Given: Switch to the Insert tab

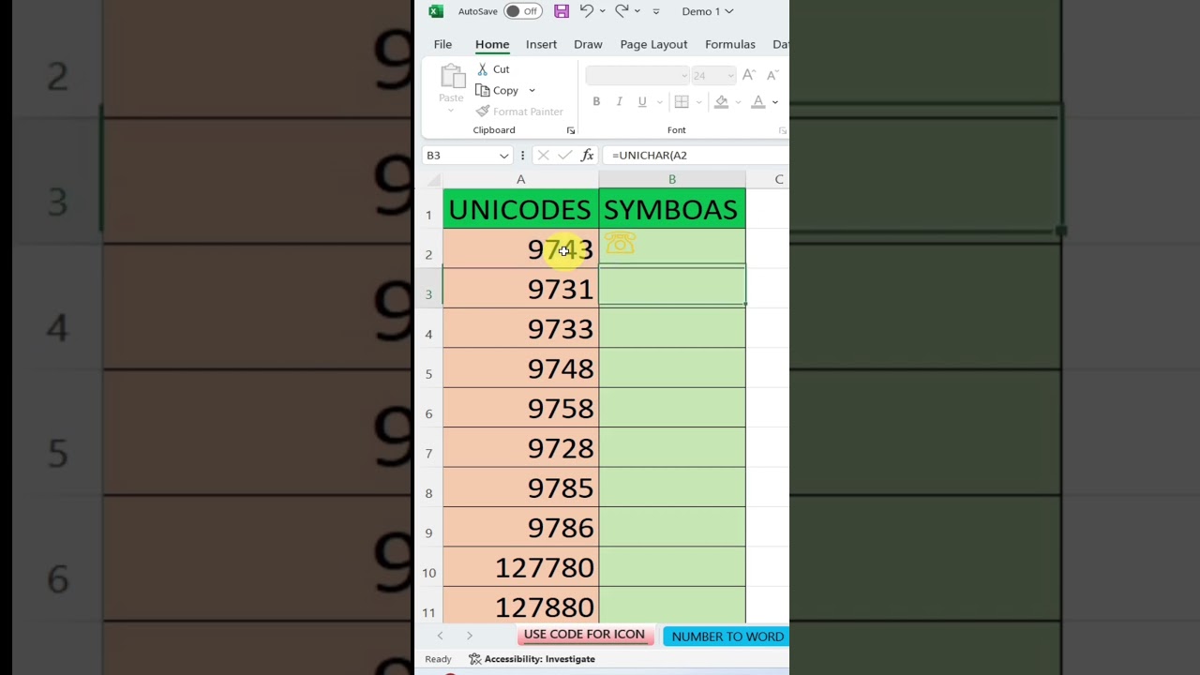Looking at the screenshot, I should (541, 44).
